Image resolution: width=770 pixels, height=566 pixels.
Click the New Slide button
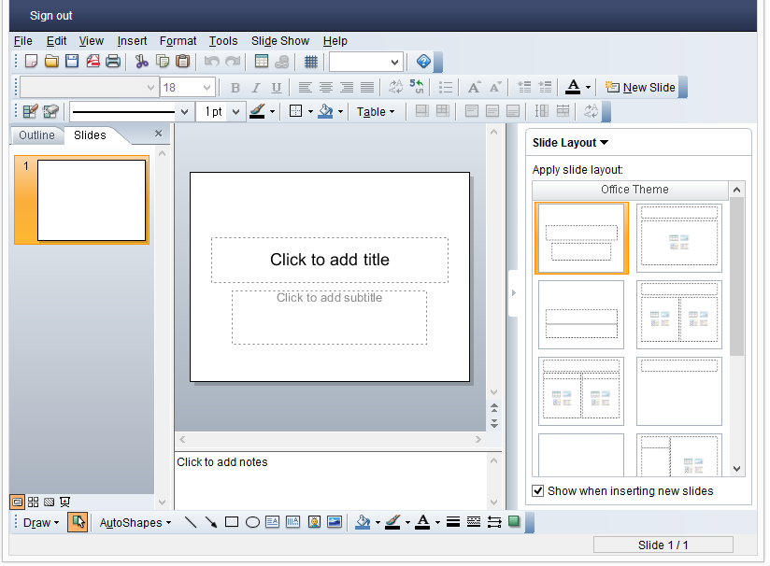click(x=640, y=88)
